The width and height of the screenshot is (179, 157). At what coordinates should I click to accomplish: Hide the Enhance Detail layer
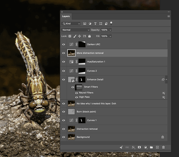click(64, 79)
